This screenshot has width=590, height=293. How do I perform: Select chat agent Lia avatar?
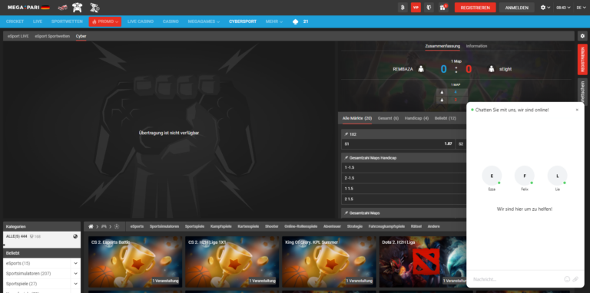[557, 176]
